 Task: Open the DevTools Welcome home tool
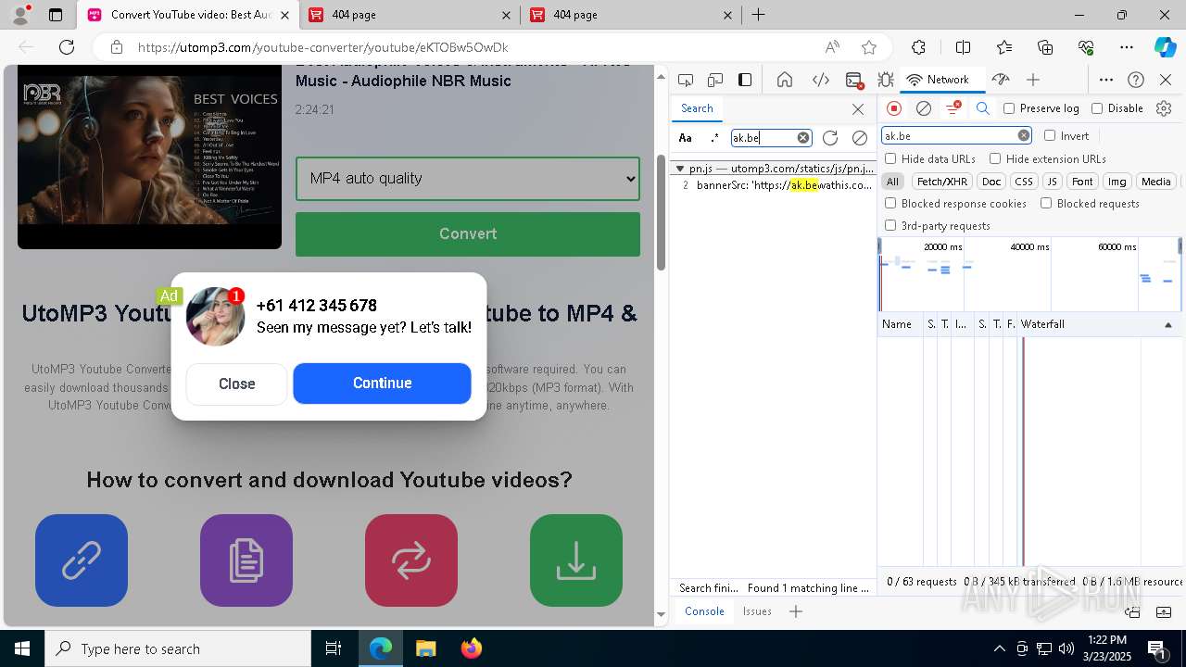coord(785,80)
